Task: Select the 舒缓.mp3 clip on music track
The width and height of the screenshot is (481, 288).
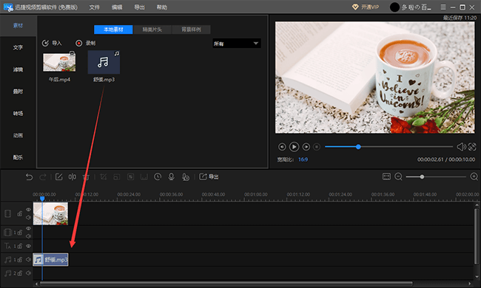Action: (50, 260)
